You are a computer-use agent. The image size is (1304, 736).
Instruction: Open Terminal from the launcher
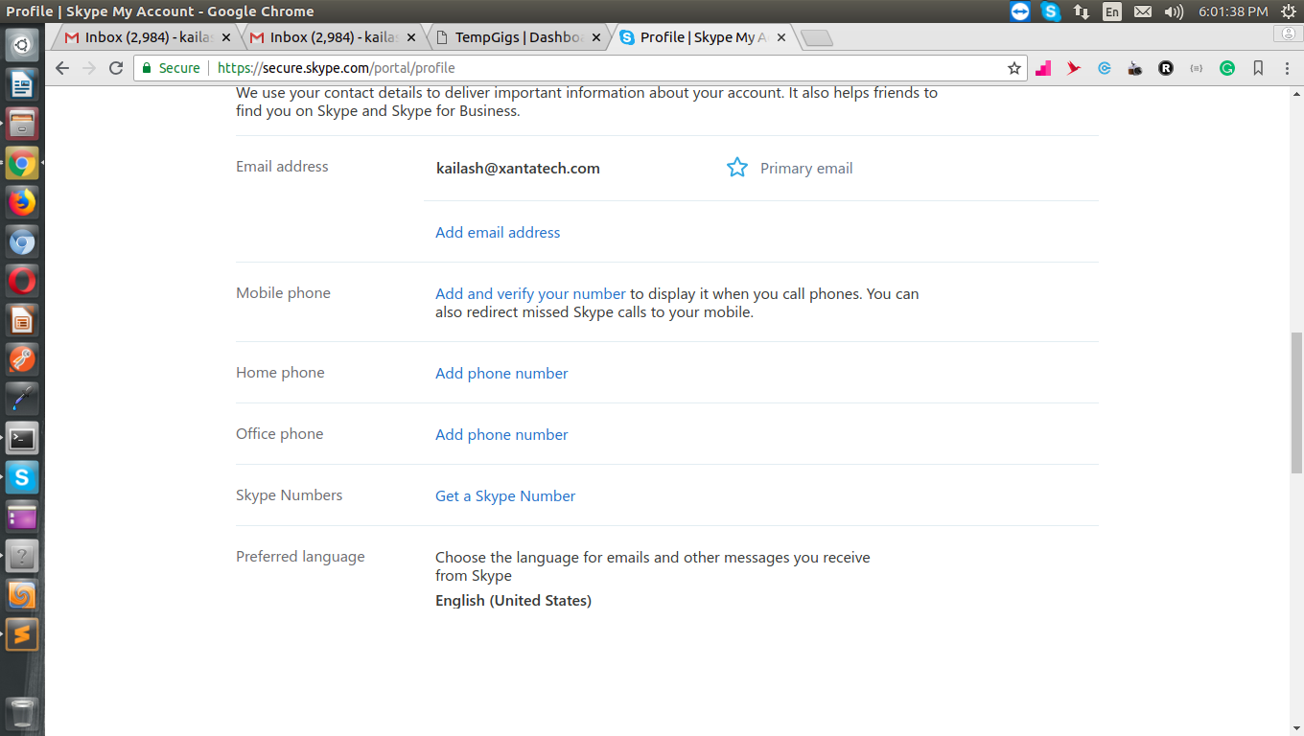(x=22, y=439)
